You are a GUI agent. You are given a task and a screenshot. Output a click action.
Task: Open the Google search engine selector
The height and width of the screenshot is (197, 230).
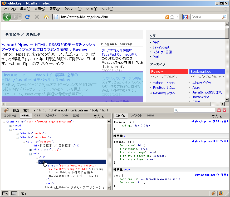[187, 17]
